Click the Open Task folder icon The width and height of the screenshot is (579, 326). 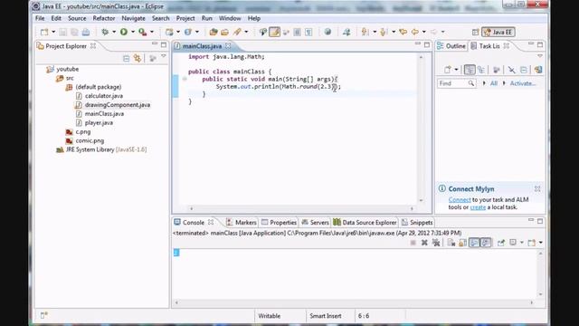click(224, 33)
